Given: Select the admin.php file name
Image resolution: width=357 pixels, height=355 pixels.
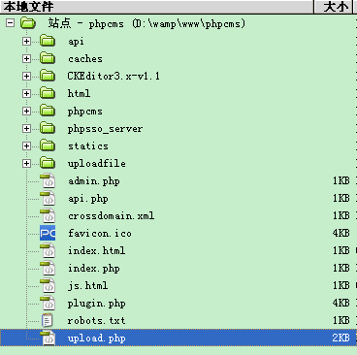Looking at the screenshot, I should (x=94, y=181).
